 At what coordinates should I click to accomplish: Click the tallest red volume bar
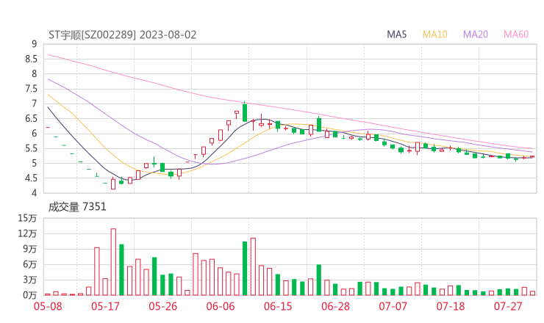[113, 261]
